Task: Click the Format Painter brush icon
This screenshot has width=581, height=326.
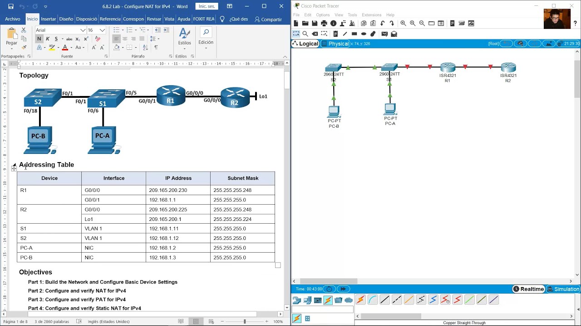Action: click(24, 47)
